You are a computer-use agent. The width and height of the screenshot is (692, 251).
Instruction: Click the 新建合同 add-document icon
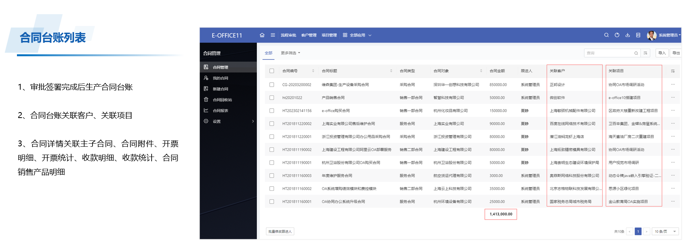point(206,89)
